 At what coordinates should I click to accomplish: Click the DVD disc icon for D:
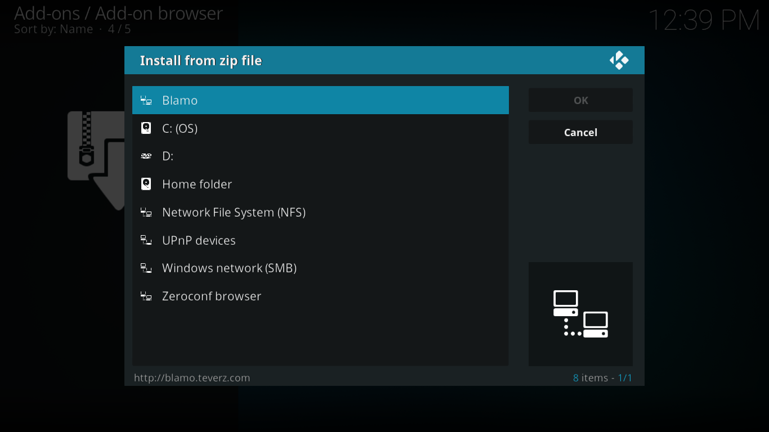pos(146,156)
